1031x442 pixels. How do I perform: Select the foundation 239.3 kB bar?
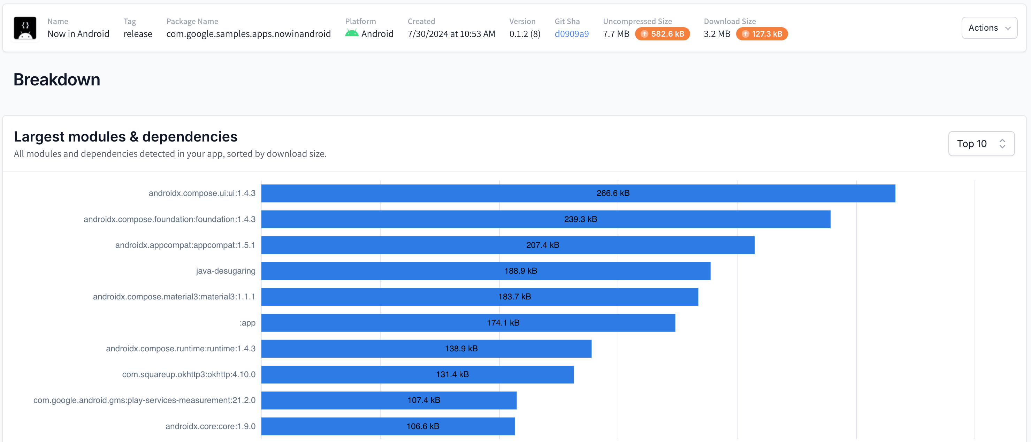[x=545, y=219]
